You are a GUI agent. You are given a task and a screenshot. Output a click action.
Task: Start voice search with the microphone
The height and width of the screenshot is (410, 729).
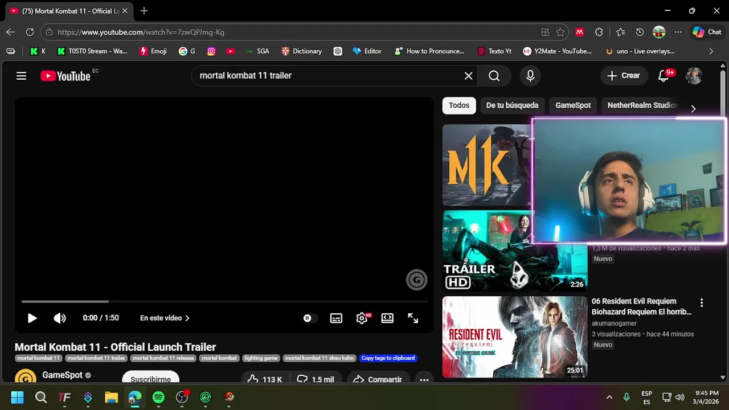pos(530,76)
